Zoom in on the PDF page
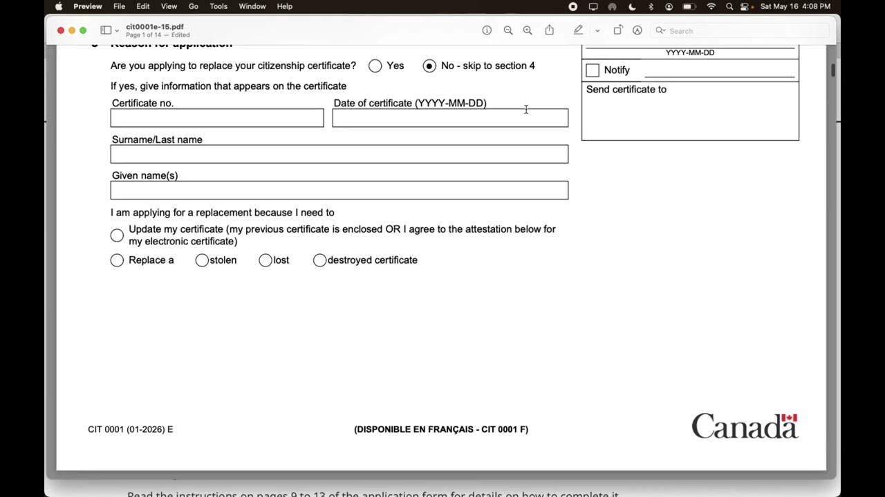 pos(528,30)
